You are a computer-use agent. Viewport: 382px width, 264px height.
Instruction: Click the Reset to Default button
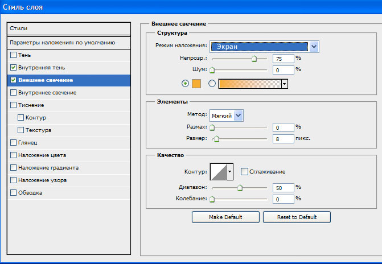[297, 217]
